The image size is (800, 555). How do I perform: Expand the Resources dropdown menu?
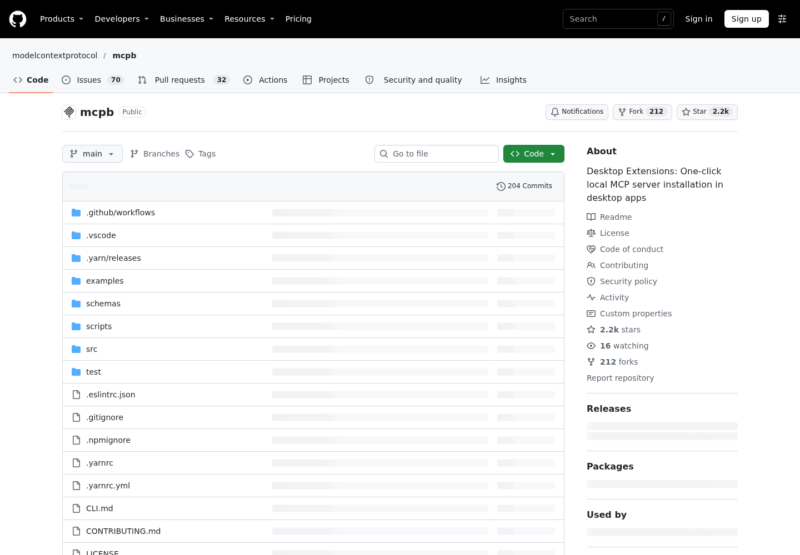[x=249, y=19]
